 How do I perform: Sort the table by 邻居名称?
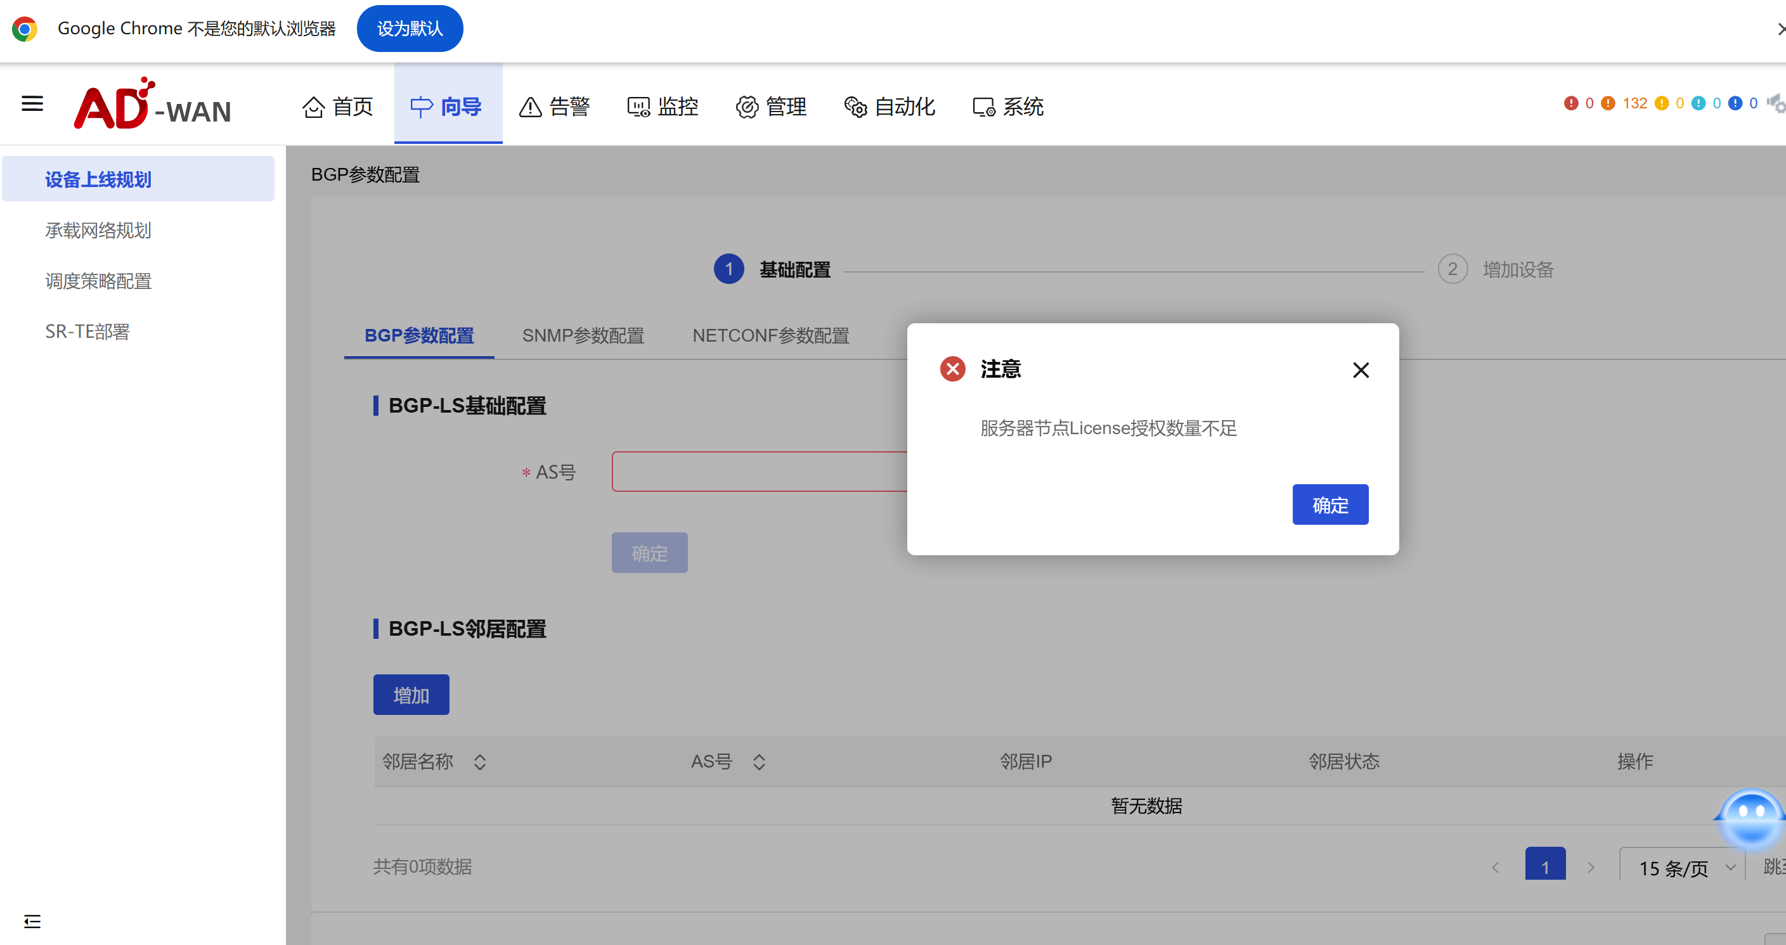click(480, 762)
